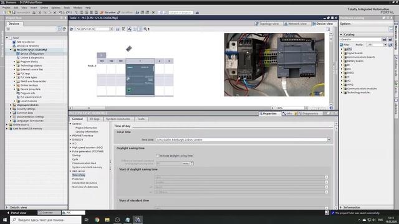Click the hardware catalog search field
This screenshot has height=224, width=399.
point(360,40)
